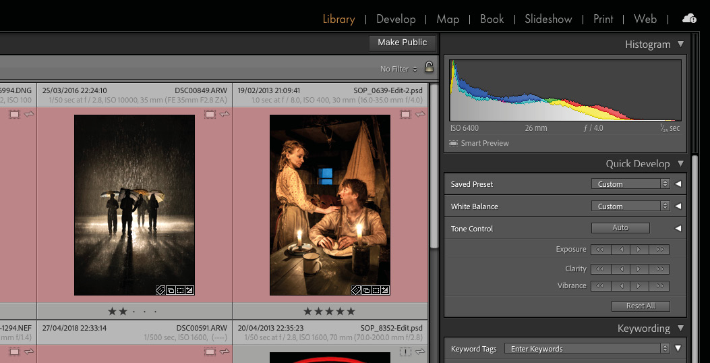Increase Vibrance by small step

tap(639, 286)
